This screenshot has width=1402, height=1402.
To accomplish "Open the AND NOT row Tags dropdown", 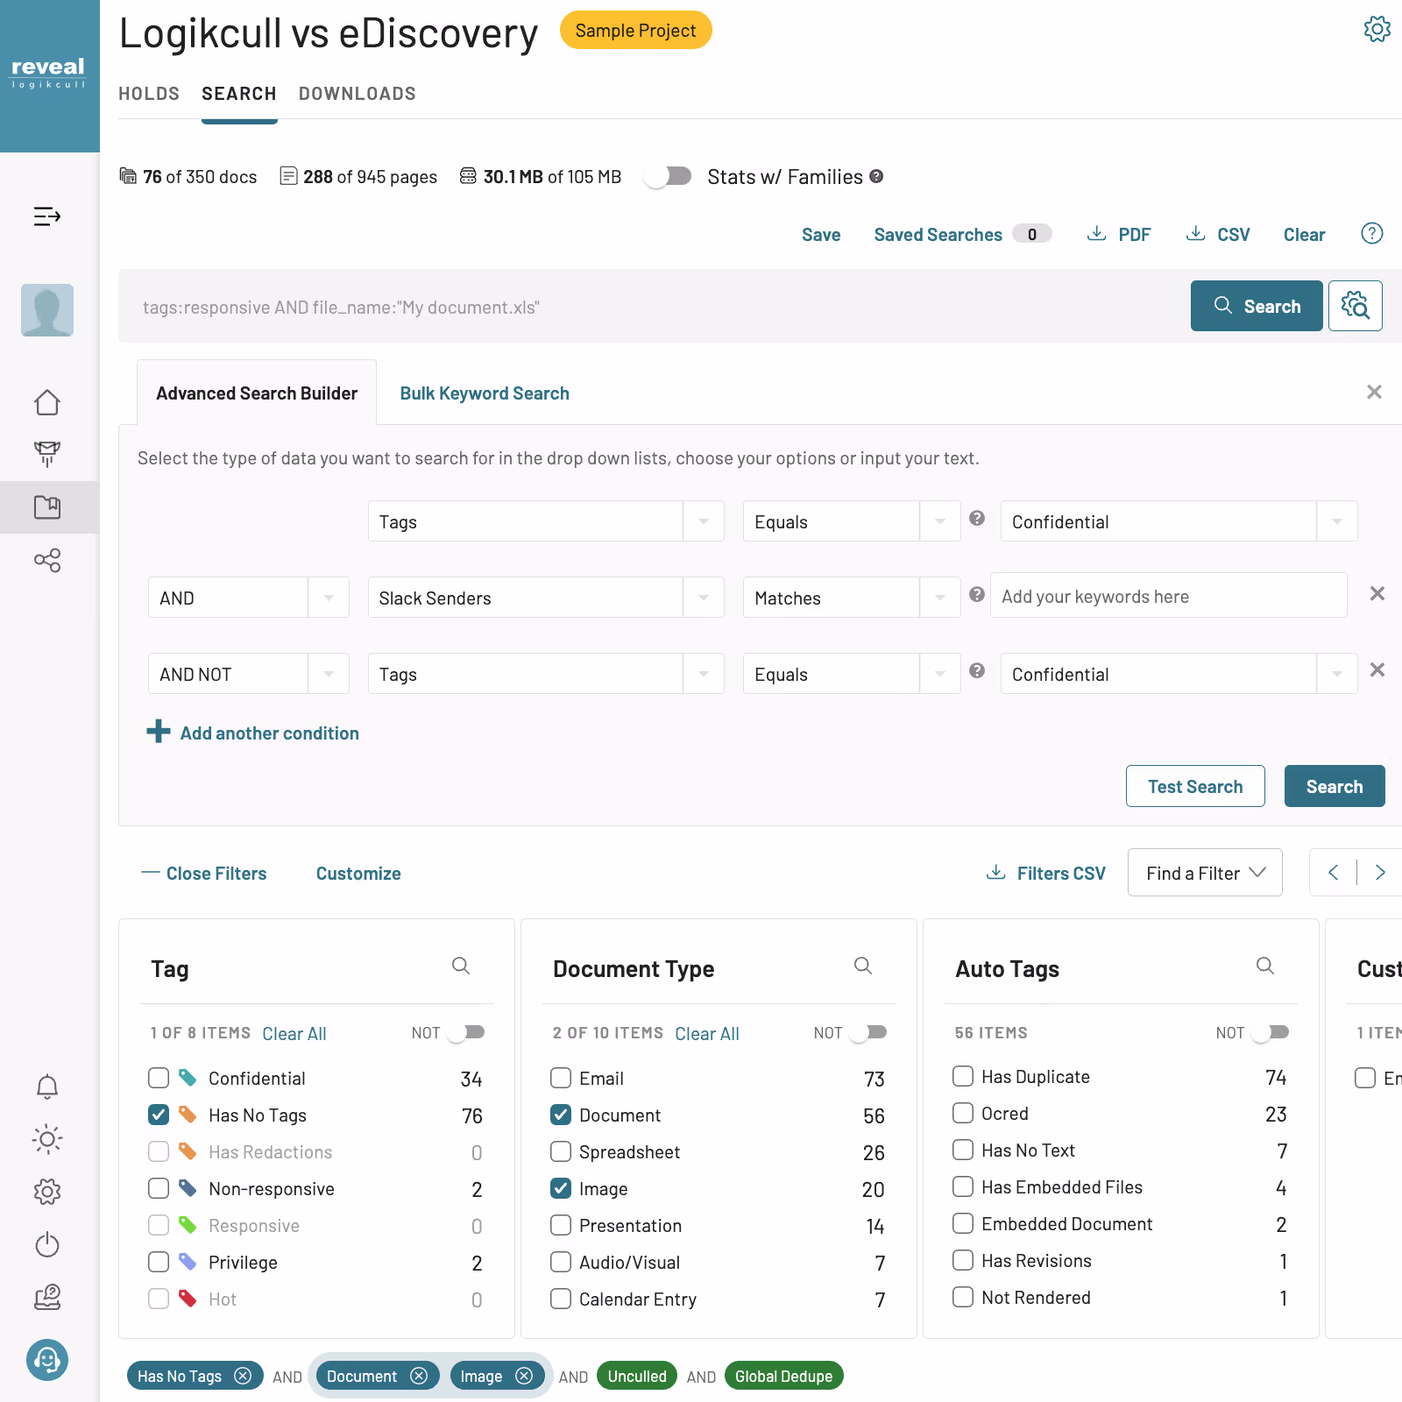I will pos(546,674).
